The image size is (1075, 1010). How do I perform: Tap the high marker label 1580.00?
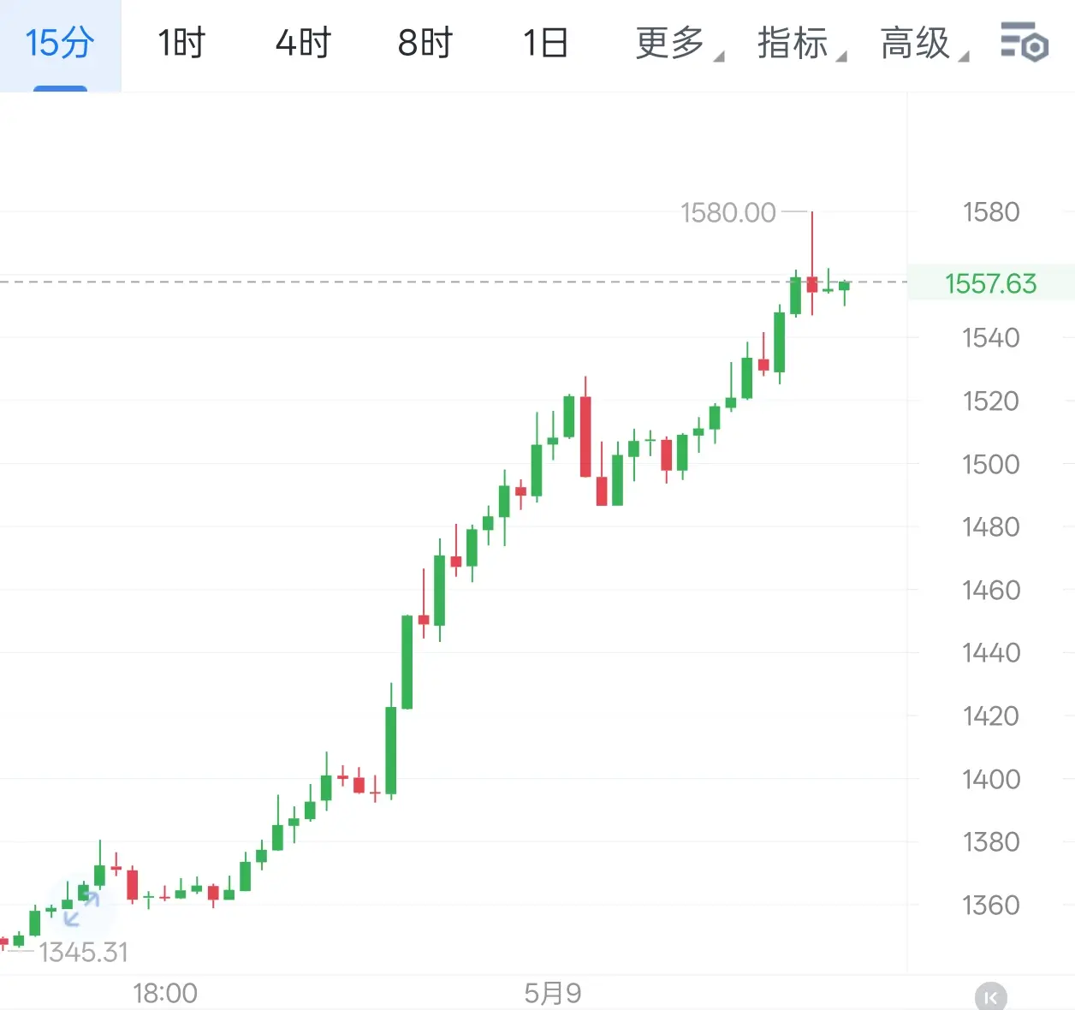[728, 212]
